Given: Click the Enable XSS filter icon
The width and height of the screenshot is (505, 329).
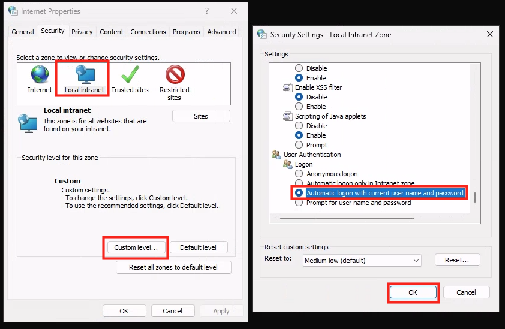Looking at the screenshot, I should tap(287, 87).
